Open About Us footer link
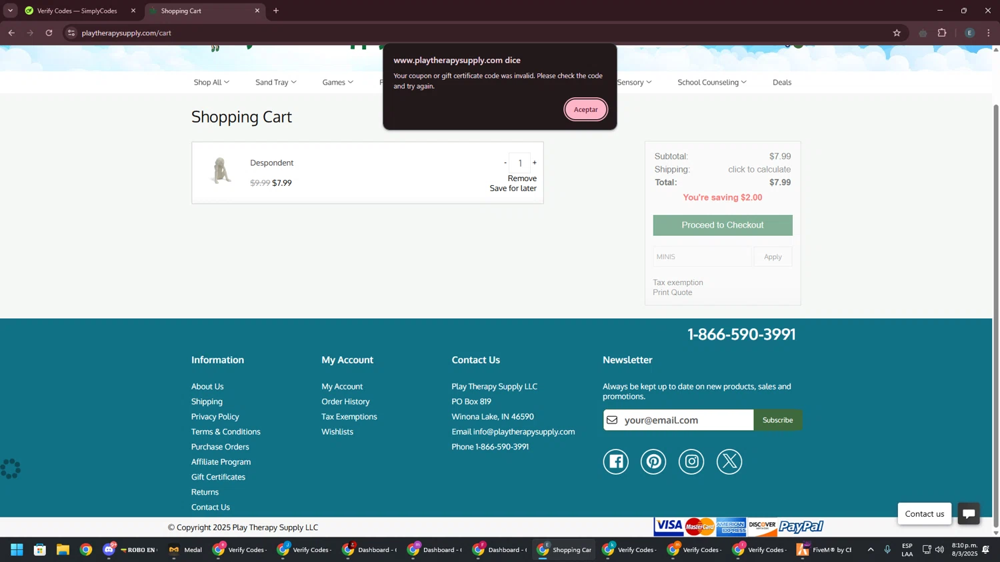Viewport: 1000px width, 562px height. click(x=207, y=386)
